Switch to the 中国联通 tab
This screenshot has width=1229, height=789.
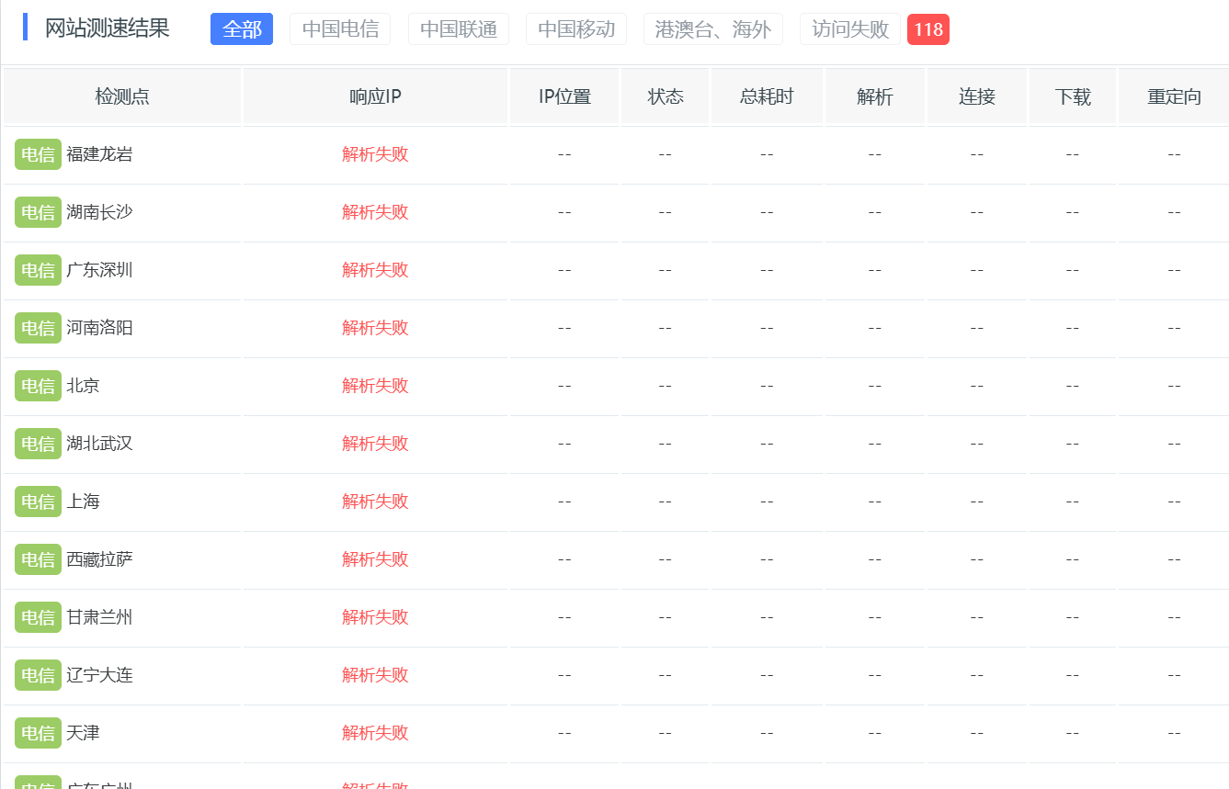[x=458, y=29]
